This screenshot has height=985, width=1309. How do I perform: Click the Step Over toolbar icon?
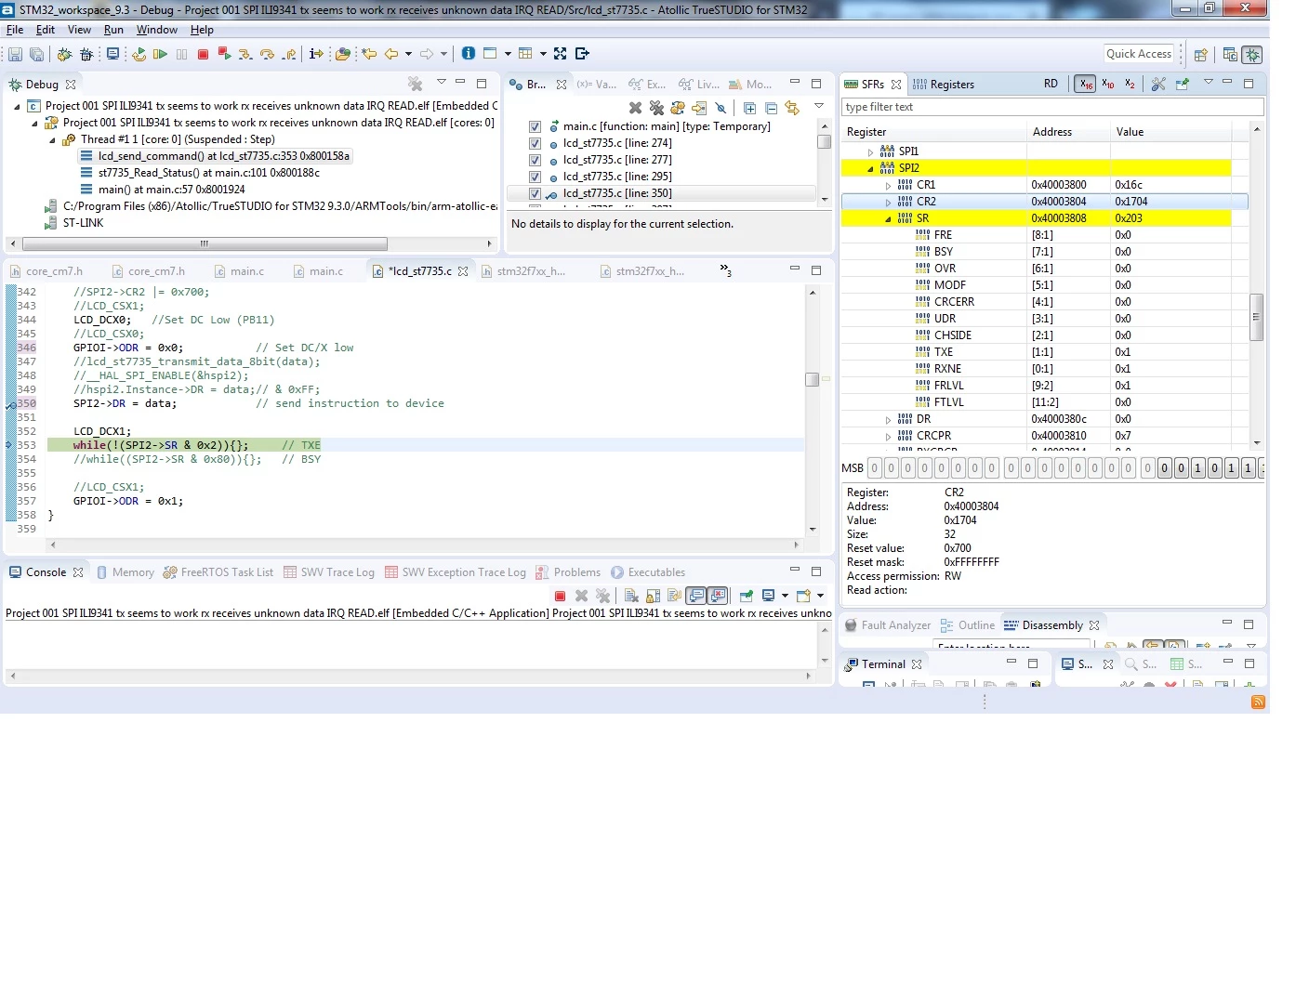pyautogui.click(x=268, y=54)
